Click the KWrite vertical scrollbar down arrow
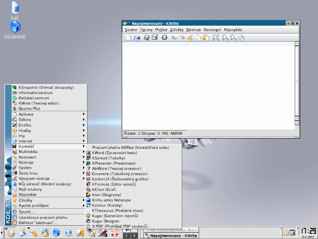This screenshot has height=239, width=318. (x=297, y=123)
